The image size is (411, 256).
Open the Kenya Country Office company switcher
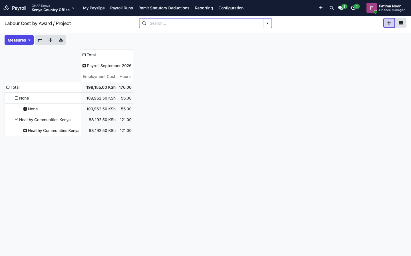[x=53, y=8]
